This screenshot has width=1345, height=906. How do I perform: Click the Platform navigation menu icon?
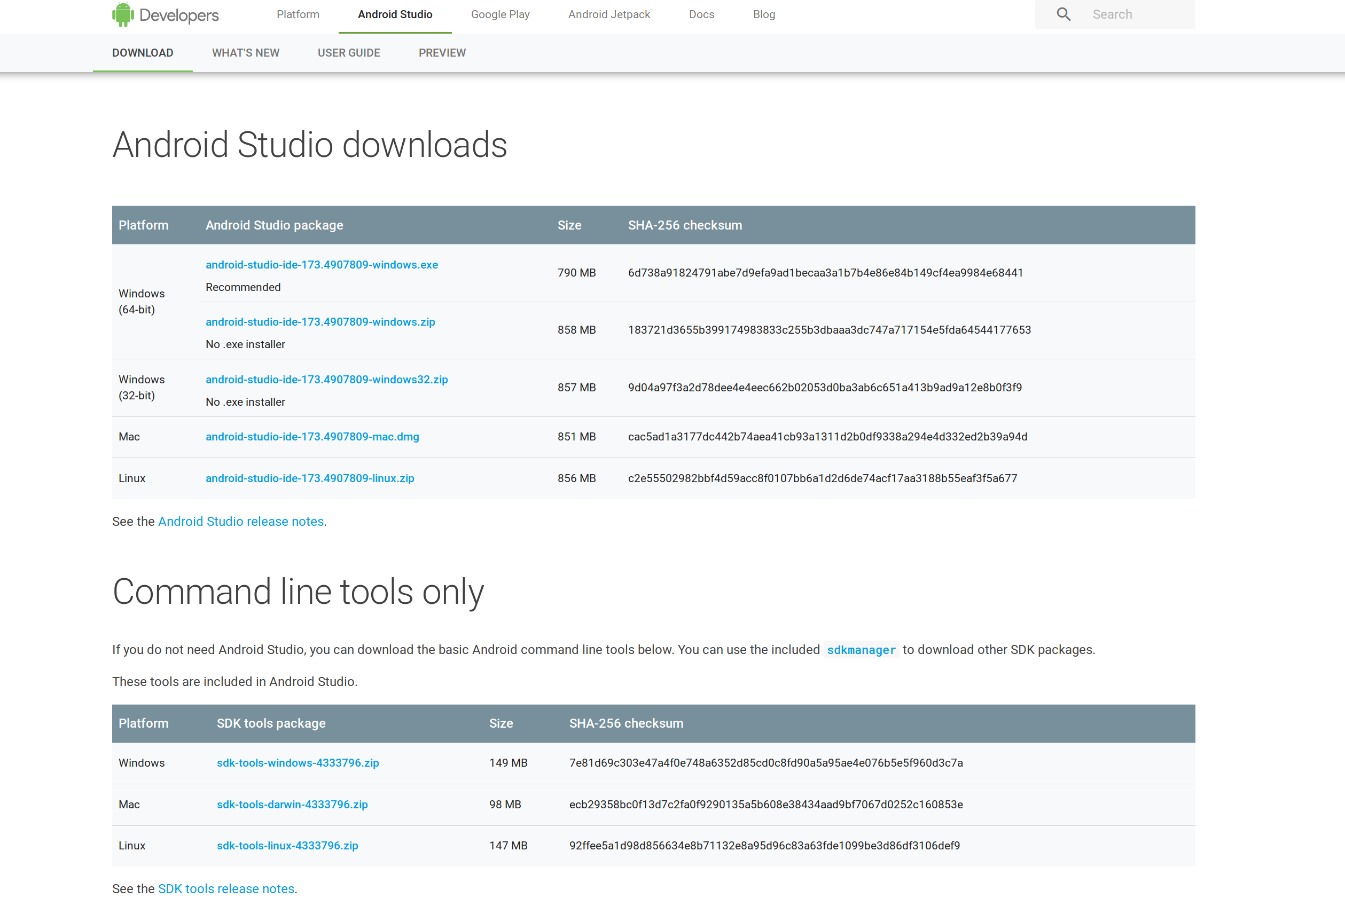click(299, 14)
